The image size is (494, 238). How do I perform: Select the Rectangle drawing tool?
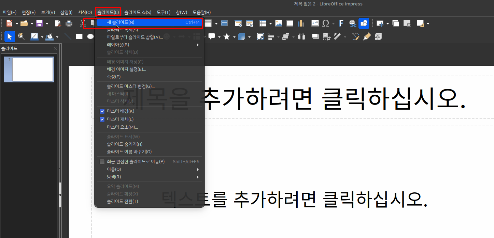(x=79, y=36)
